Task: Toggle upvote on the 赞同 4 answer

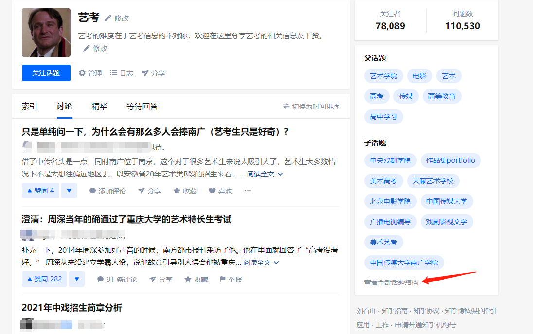Action: point(40,190)
